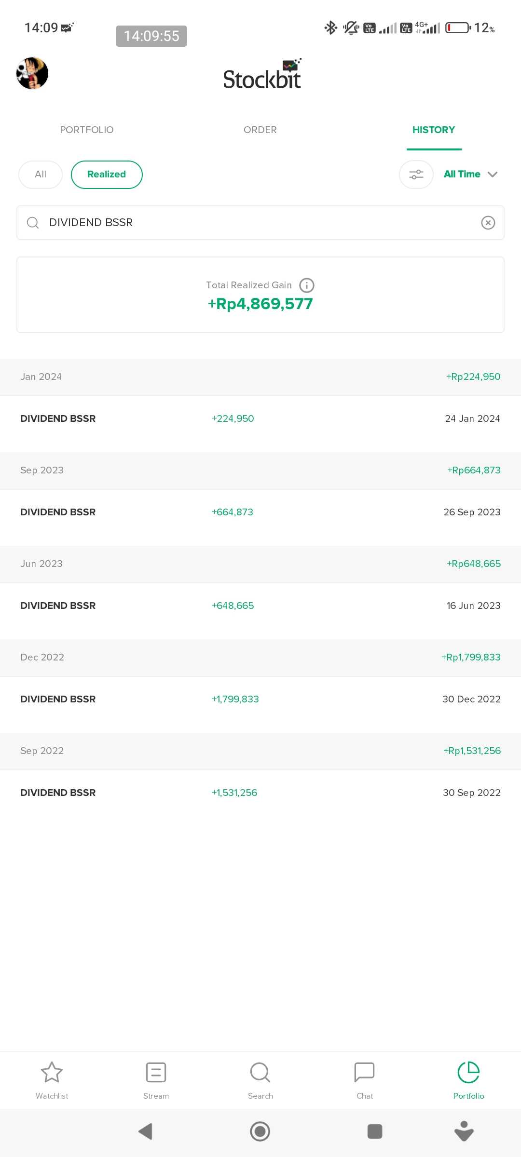521x1157 pixels.
Task: Tap the Total Realized Gain info icon
Action: pyautogui.click(x=307, y=285)
